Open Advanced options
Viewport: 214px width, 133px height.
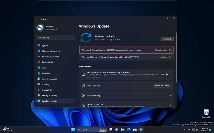coord(126,104)
